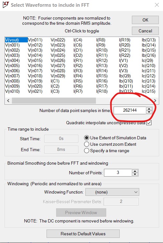This screenshot has height=243, width=163.
Task: Select Use current zoom Extent option
Action: (86, 144)
